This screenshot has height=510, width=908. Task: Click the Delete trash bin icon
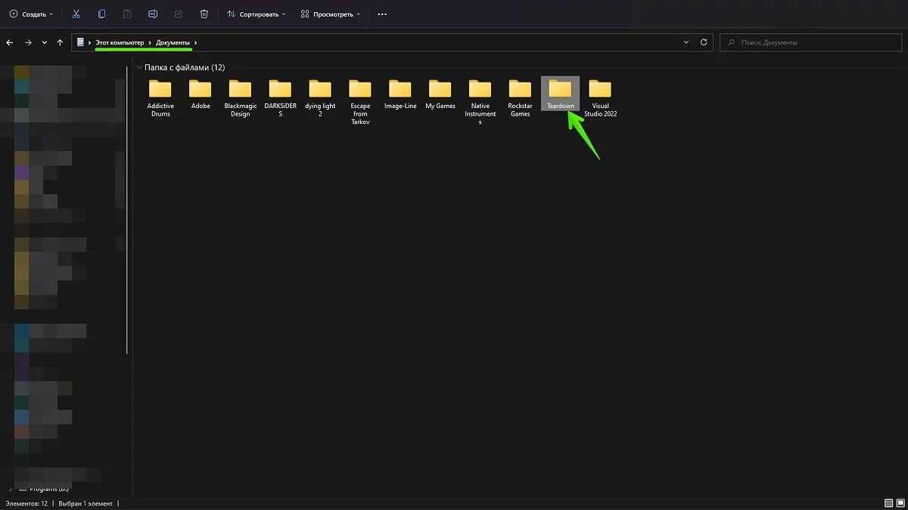point(204,14)
